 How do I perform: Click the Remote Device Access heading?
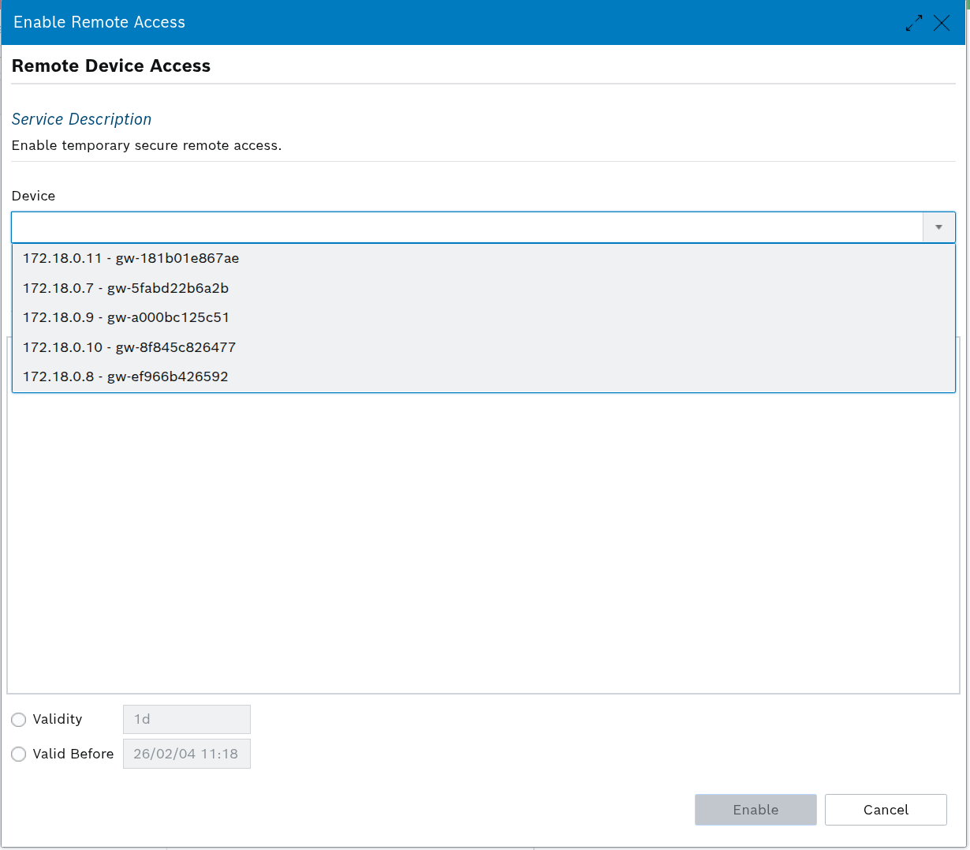[x=111, y=66]
